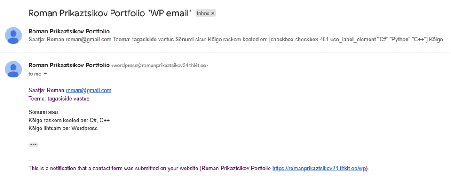This screenshot has width=451, height=184.
Task: Remove the Inbox label with its X
Action: point(213,14)
